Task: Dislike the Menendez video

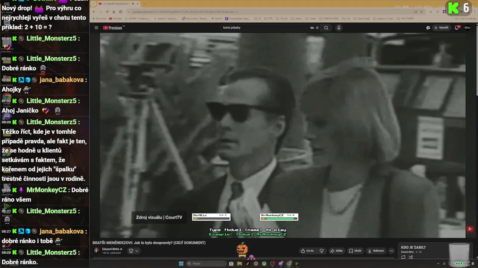Action: 322,251
